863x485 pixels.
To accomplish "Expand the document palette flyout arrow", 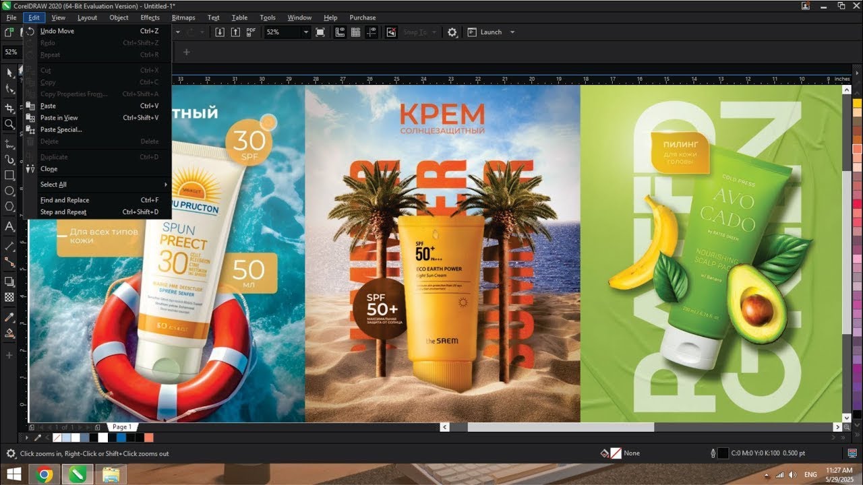I will [27, 437].
